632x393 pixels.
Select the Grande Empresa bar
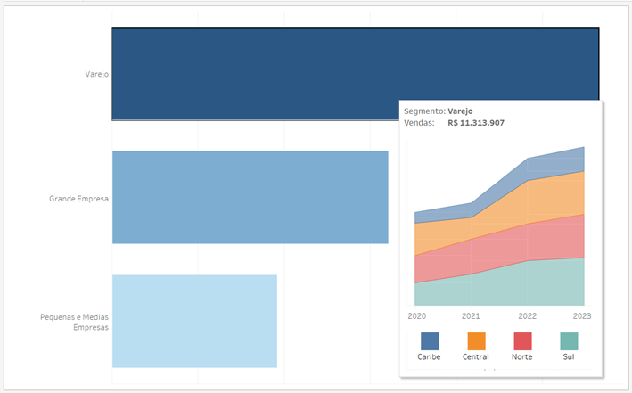pos(250,198)
